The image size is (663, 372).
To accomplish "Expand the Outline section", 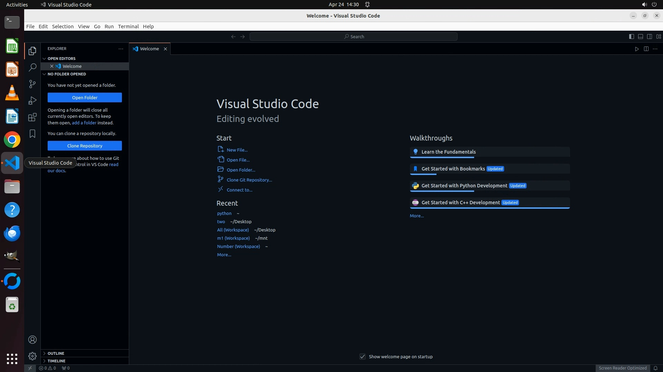I will [x=56, y=353].
